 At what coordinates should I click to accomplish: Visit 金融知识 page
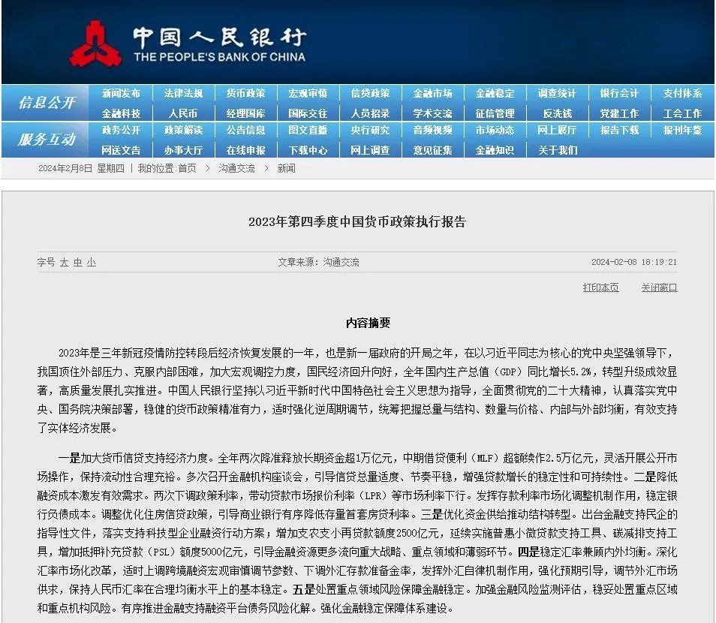(x=495, y=150)
